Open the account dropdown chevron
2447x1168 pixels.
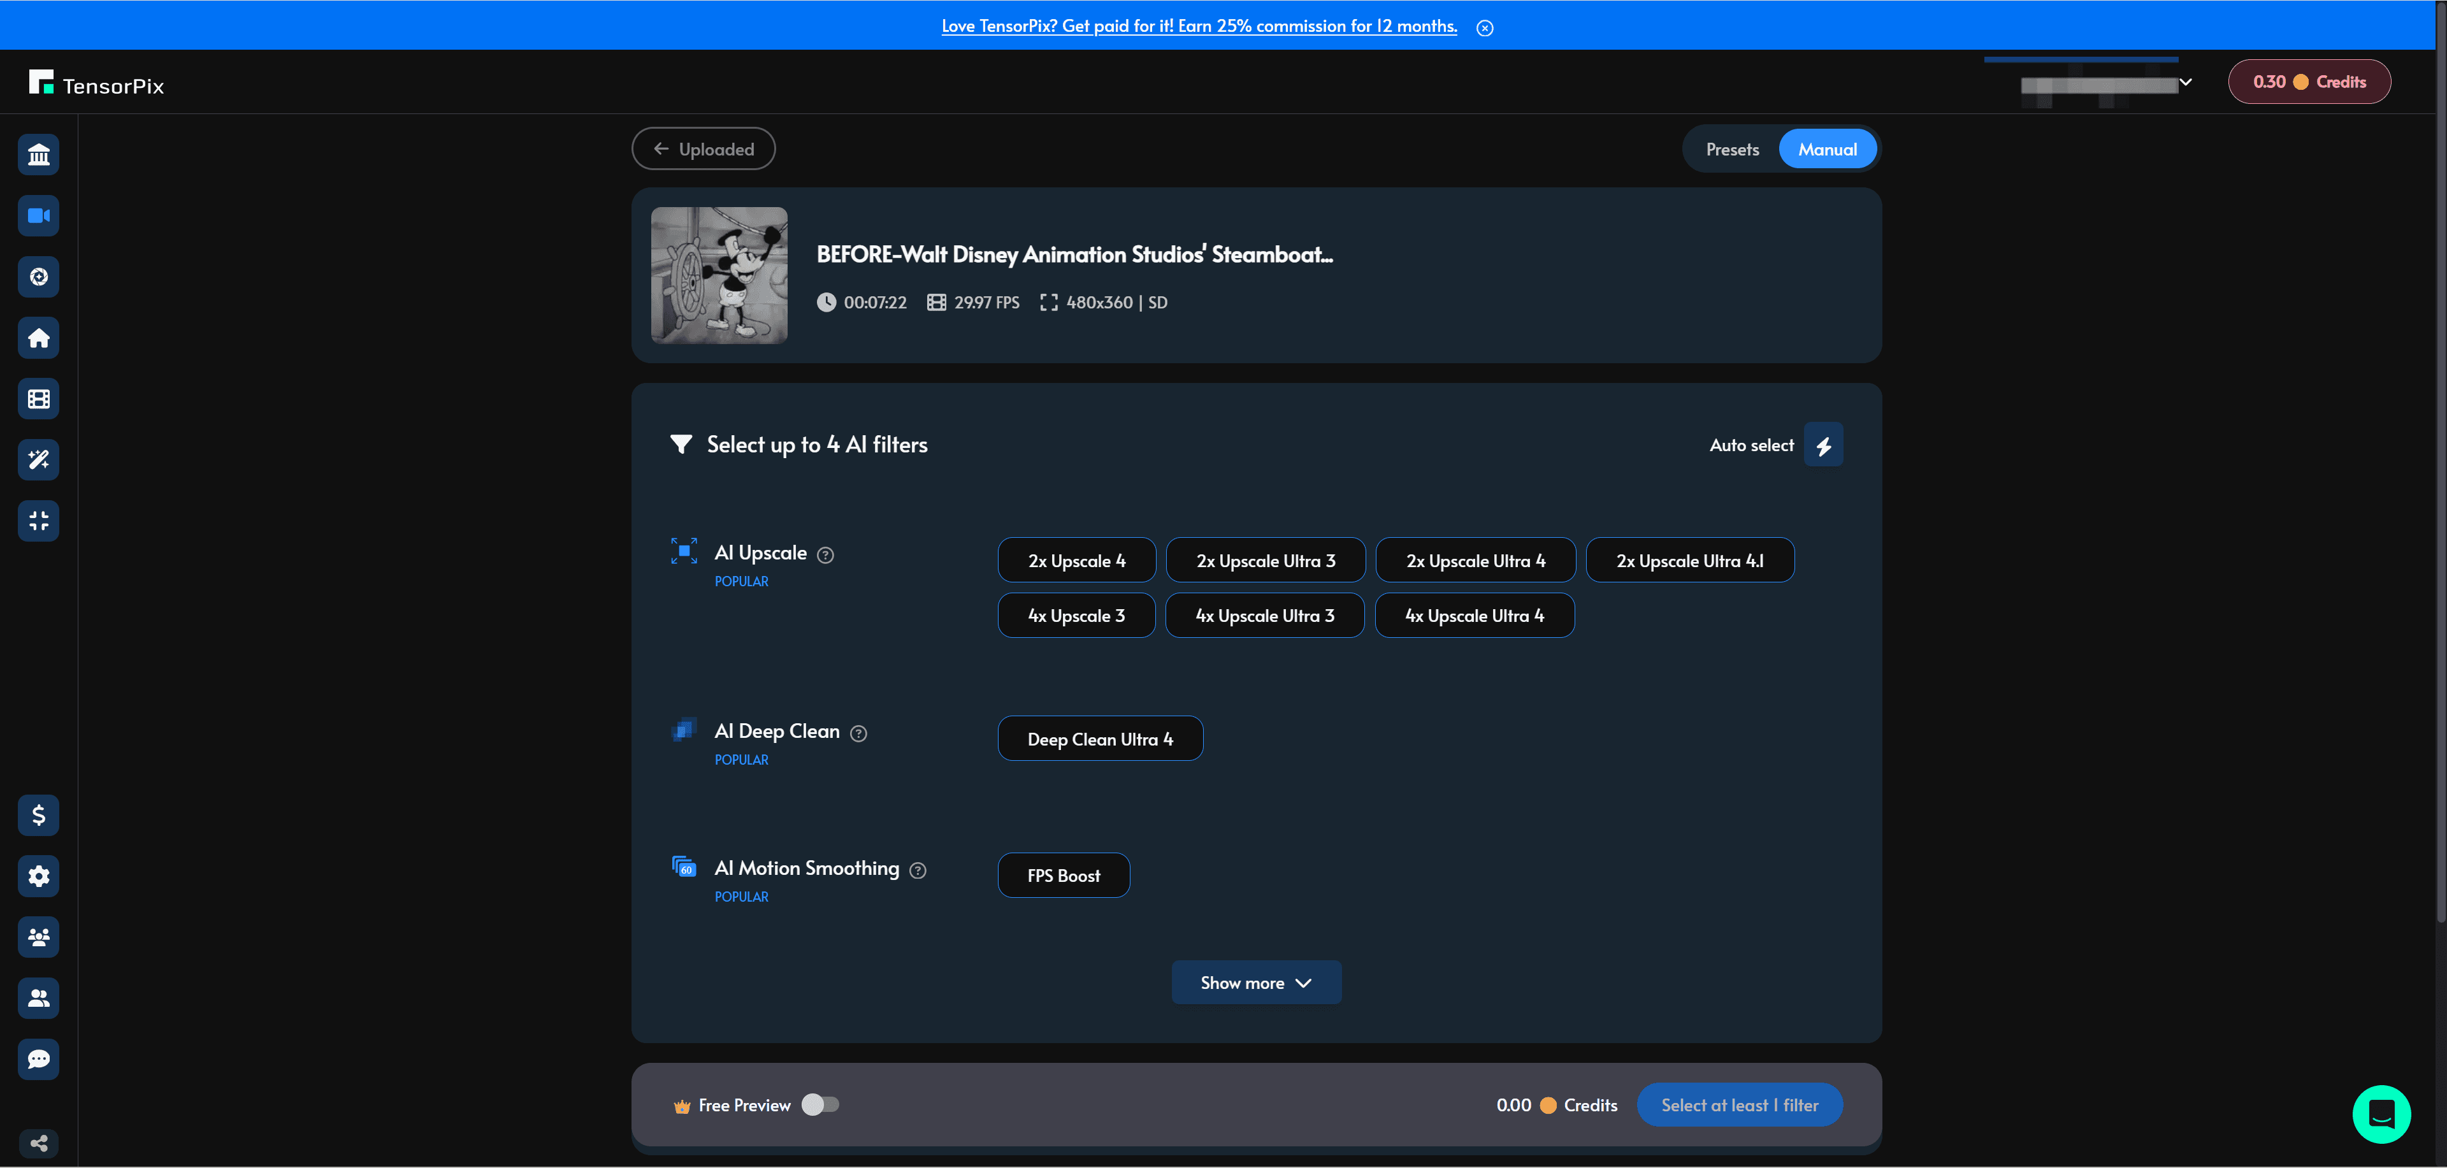click(2185, 82)
